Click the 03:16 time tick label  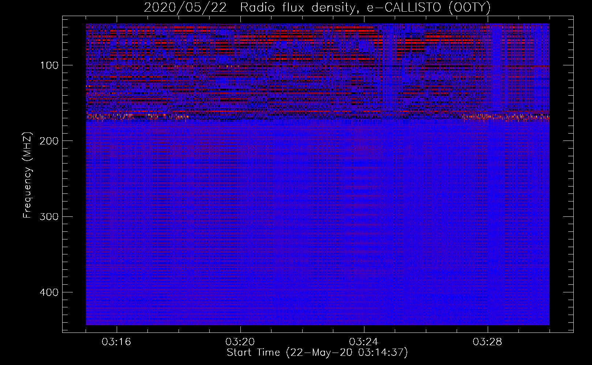[x=117, y=342]
